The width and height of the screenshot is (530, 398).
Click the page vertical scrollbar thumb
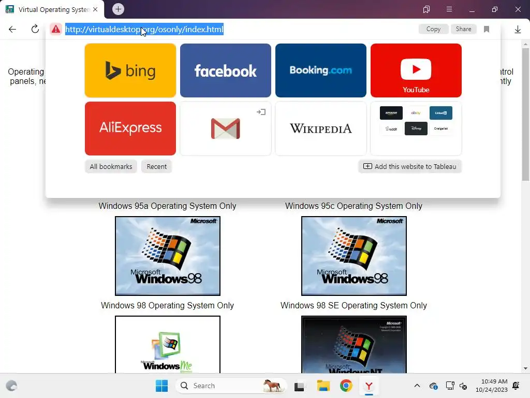coord(525,115)
